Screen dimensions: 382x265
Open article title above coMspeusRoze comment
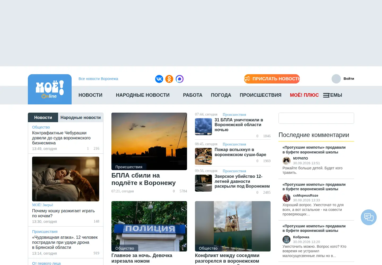click(x=314, y=187)
